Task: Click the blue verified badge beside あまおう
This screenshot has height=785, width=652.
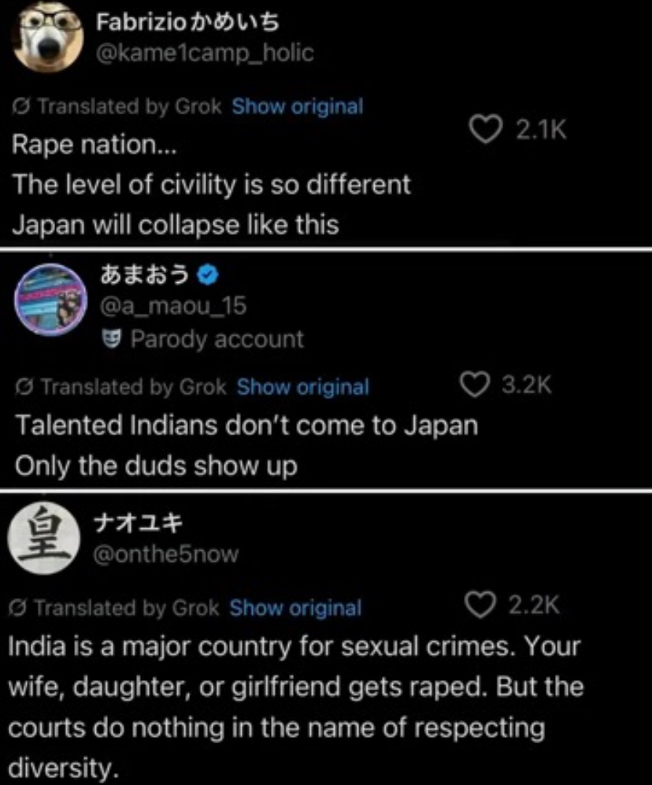Action: [x=206, y=274]
